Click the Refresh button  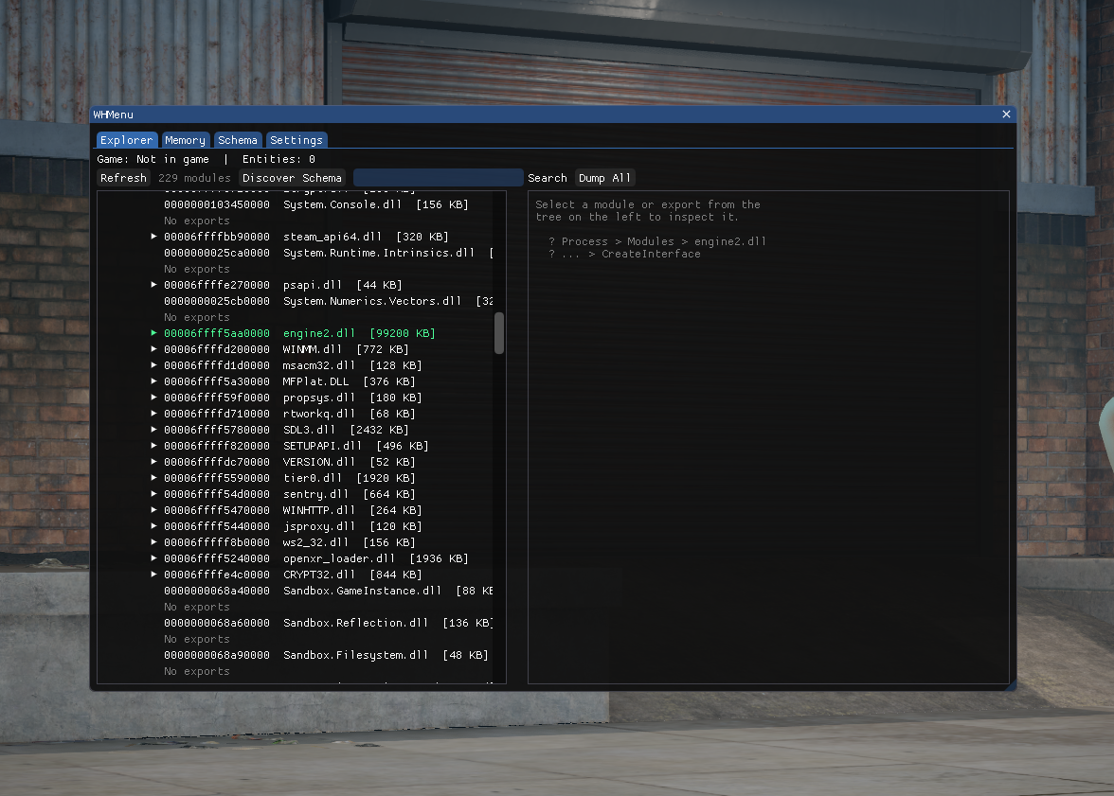coord(123,178)
